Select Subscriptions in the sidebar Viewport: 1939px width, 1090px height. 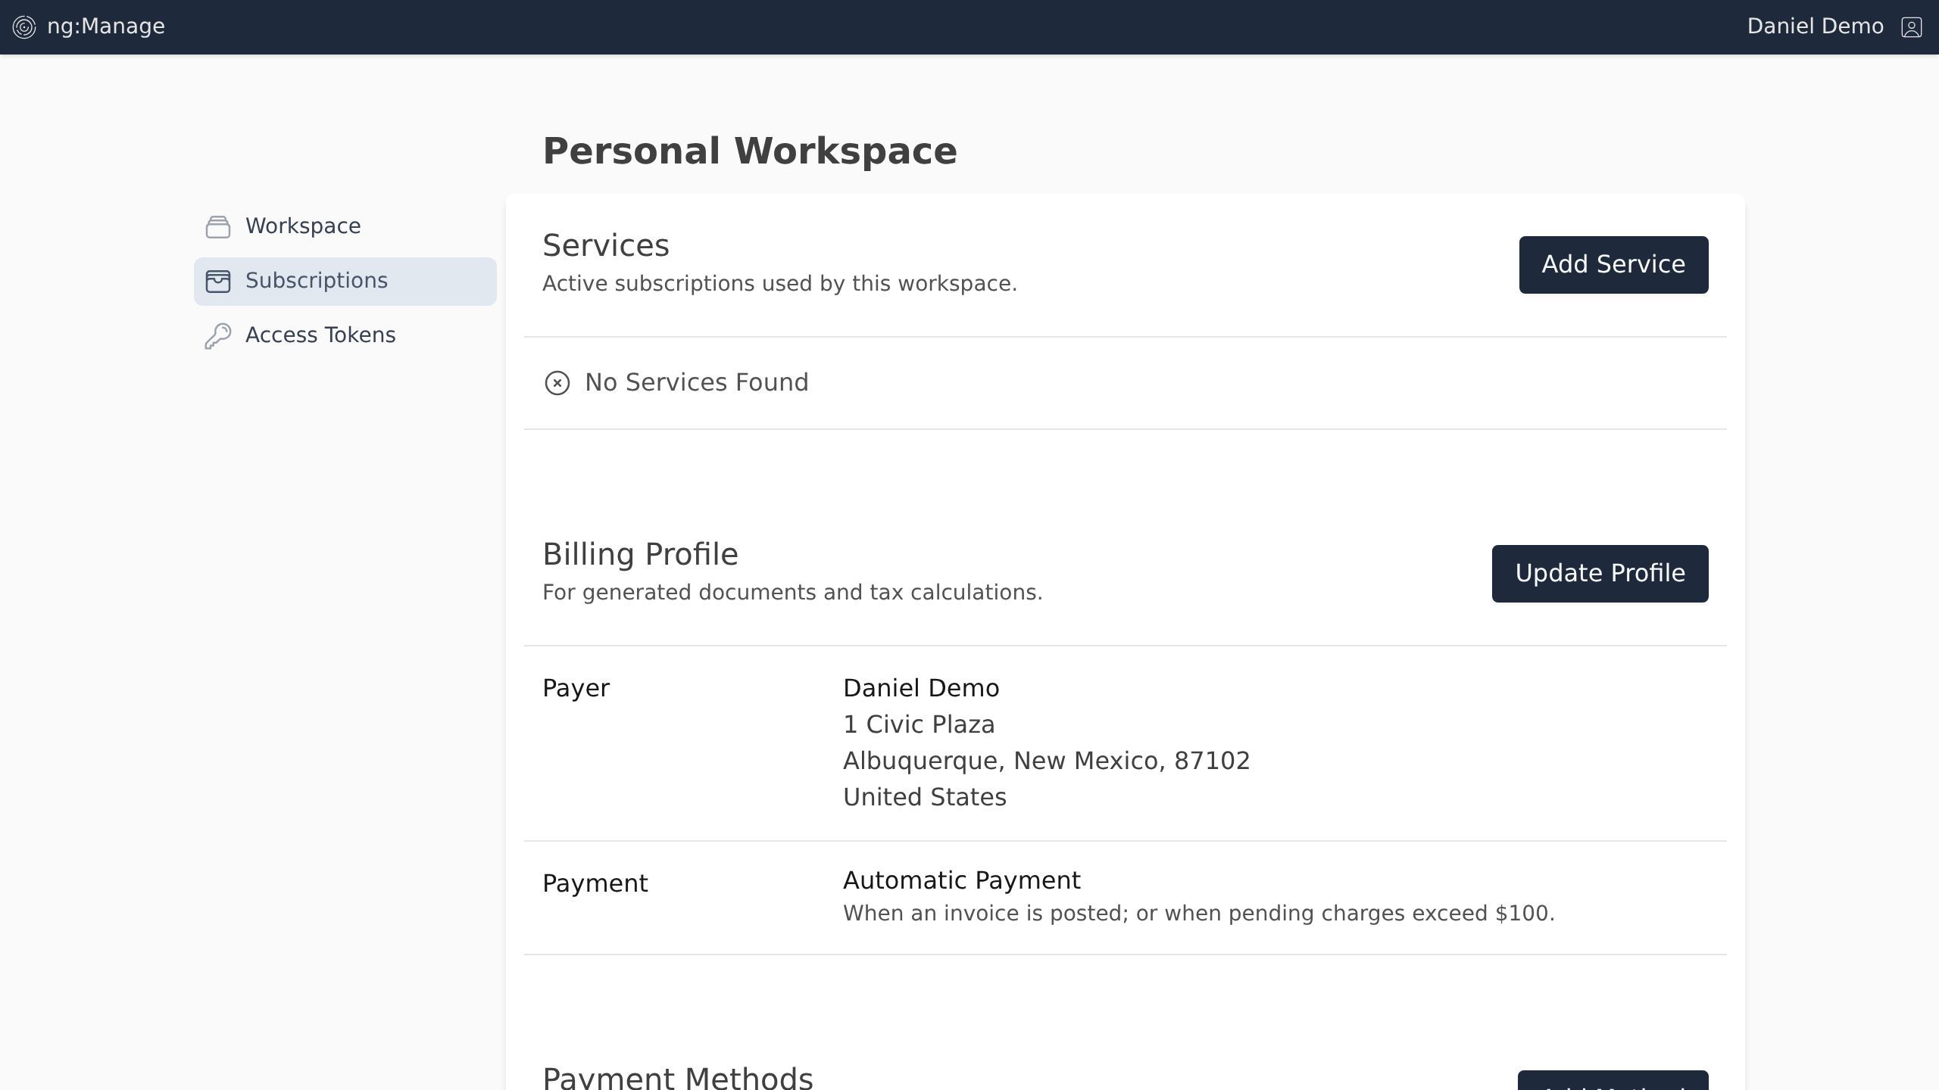coord(317,281)
